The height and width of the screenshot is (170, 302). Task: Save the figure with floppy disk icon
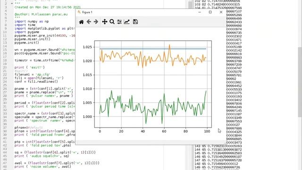(x=135, y=22)
